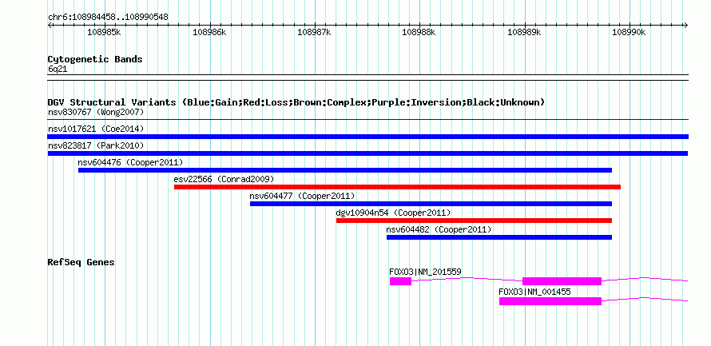Click the 108990k ruler tick label

tap(629, 32)
